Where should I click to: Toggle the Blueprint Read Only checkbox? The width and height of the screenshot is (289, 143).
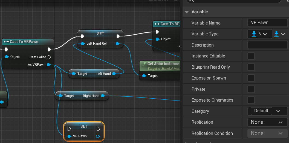(x=251, y=67)
